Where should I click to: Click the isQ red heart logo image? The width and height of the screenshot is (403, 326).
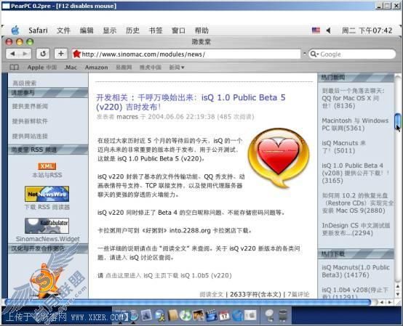(x=279, y=158)
